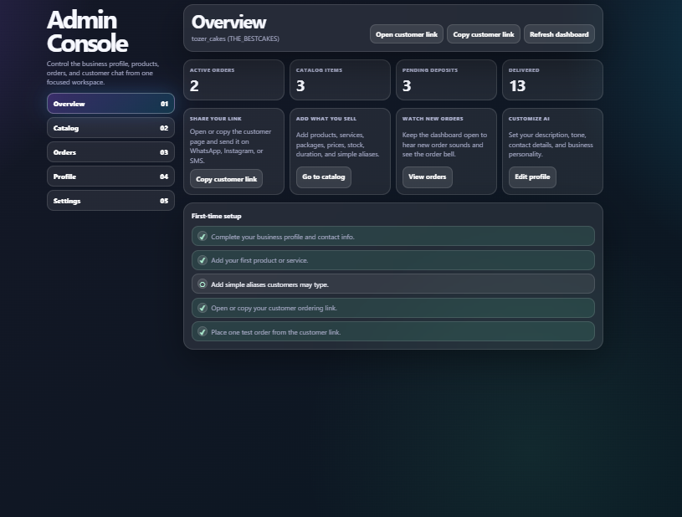
Task: Select 'Place one test order from the customer link.' step
Action: (392, 332)
